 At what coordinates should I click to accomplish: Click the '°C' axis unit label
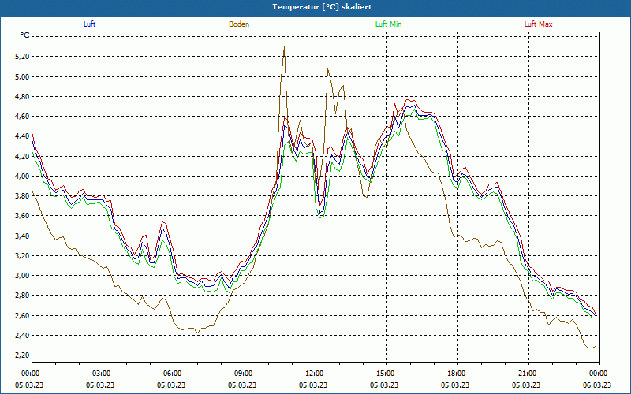[25, 35]
